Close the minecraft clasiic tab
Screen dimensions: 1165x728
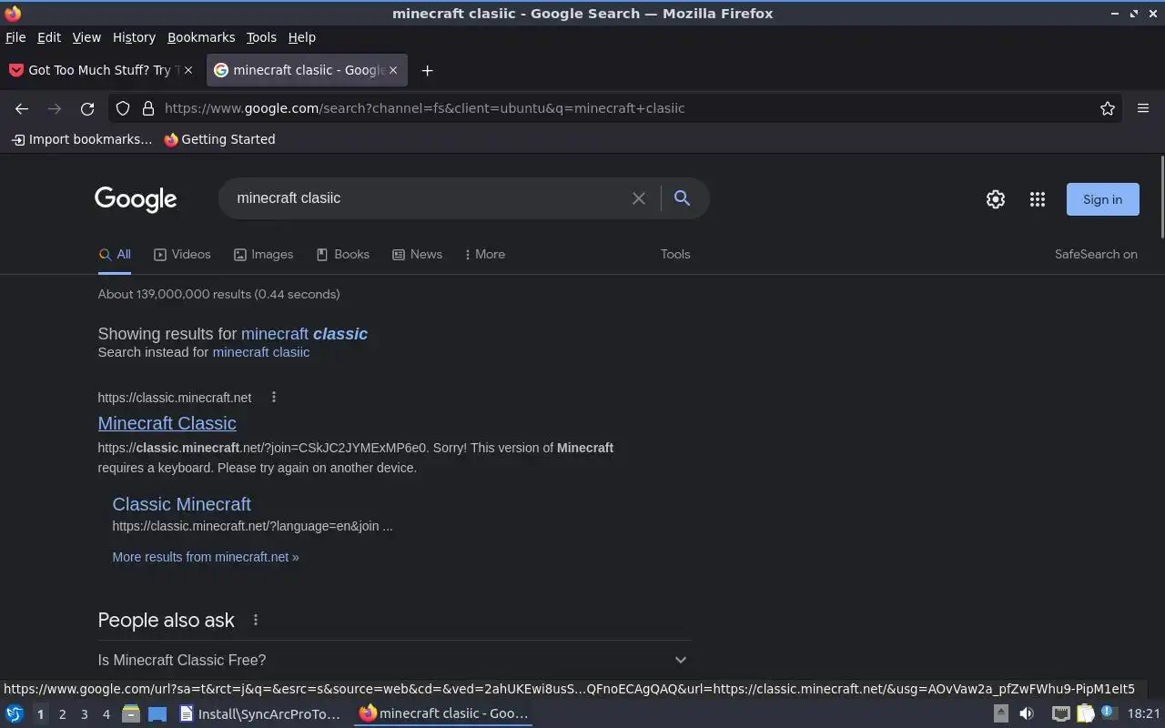pyautogui.click(x=393, y=70)
